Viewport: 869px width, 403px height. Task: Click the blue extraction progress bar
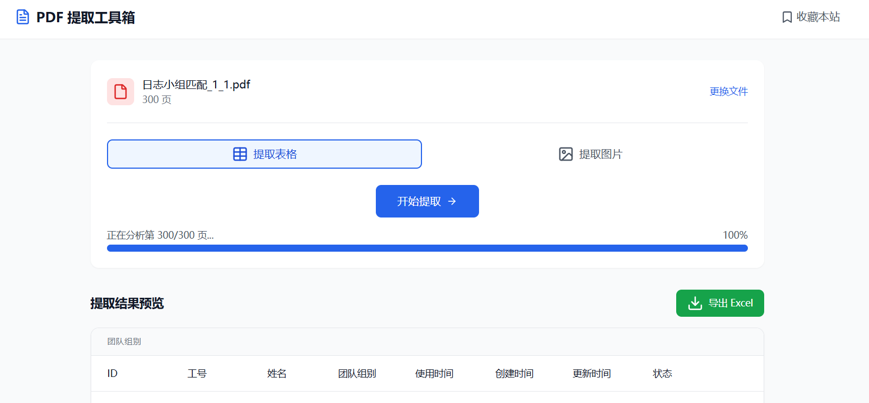click(x=427, y=248)
